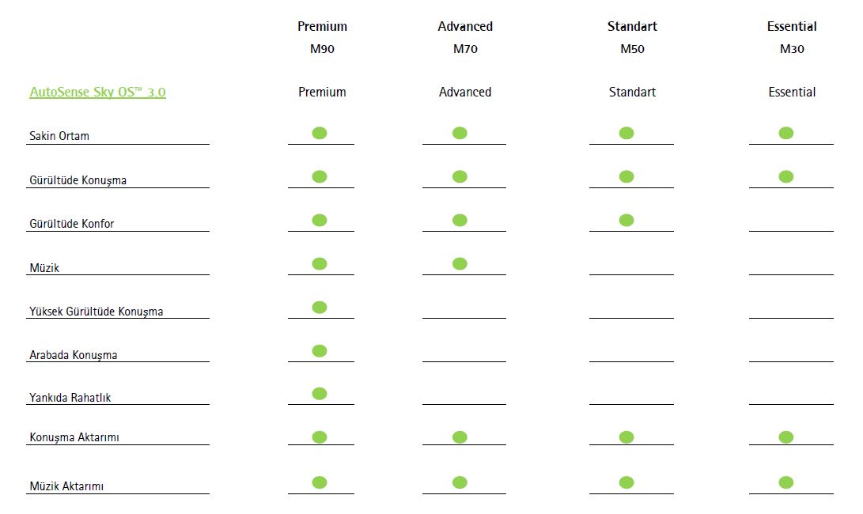Click the Müzik Aktarımı row label

coord(66,486)
